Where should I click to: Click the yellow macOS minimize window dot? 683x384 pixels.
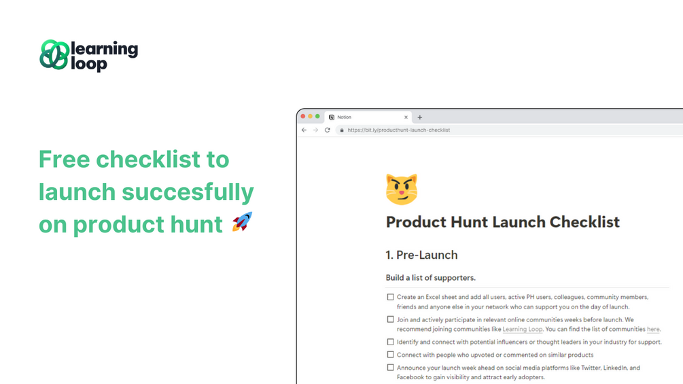coord(310,116)
